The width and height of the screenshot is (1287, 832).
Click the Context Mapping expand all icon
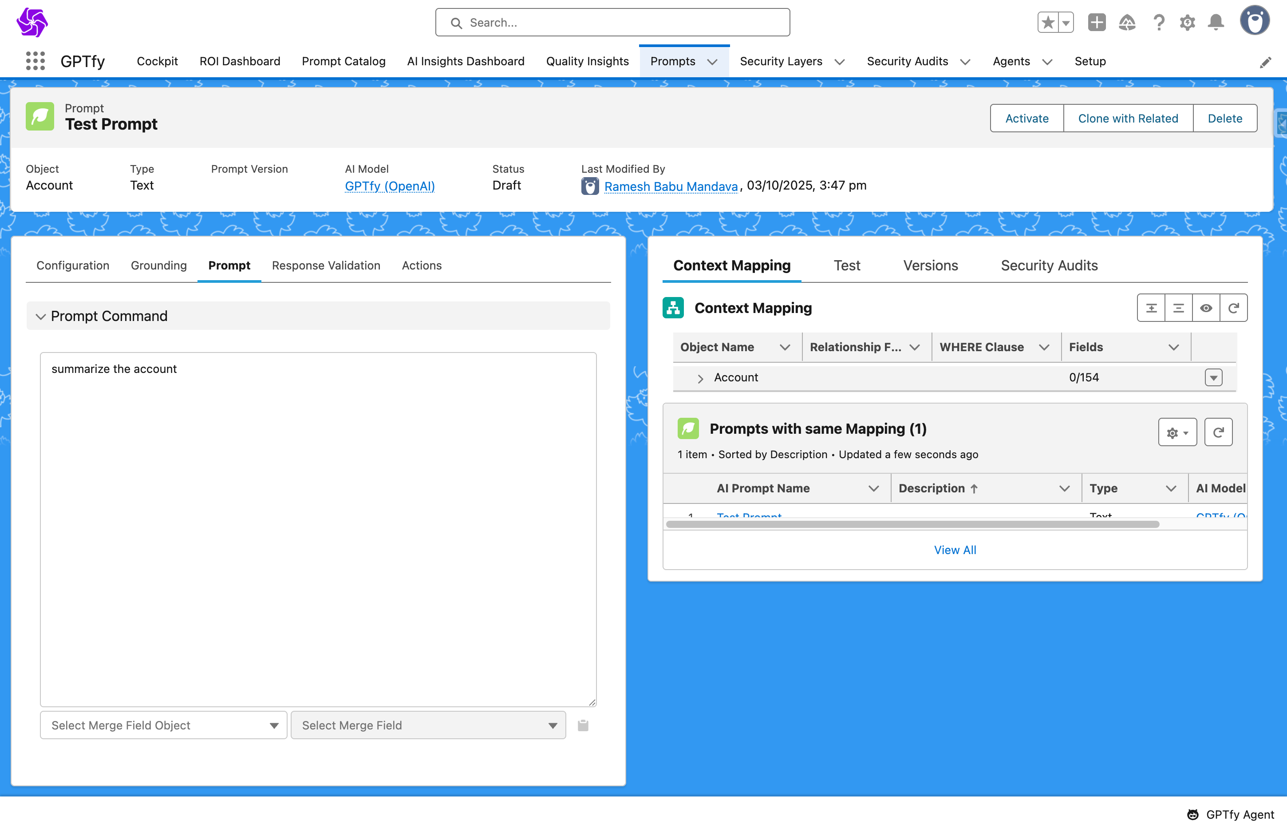tap(1151, 308)
